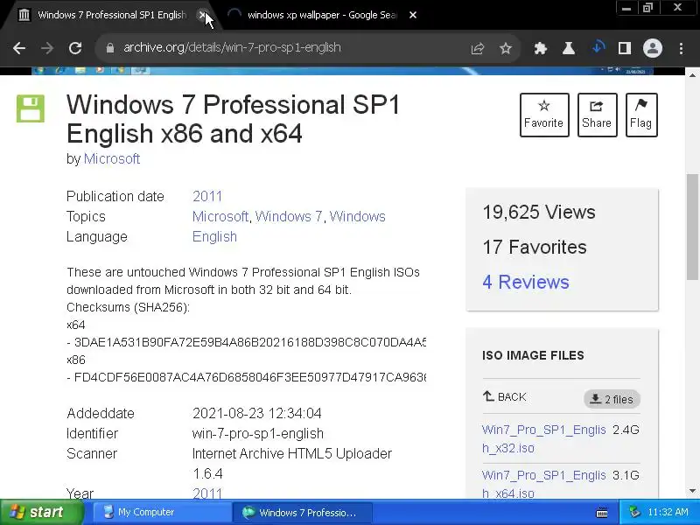This screenshot has width=700, height=525.
Task: Switch to My Computer taskbar window
Action: coord(161,512)
